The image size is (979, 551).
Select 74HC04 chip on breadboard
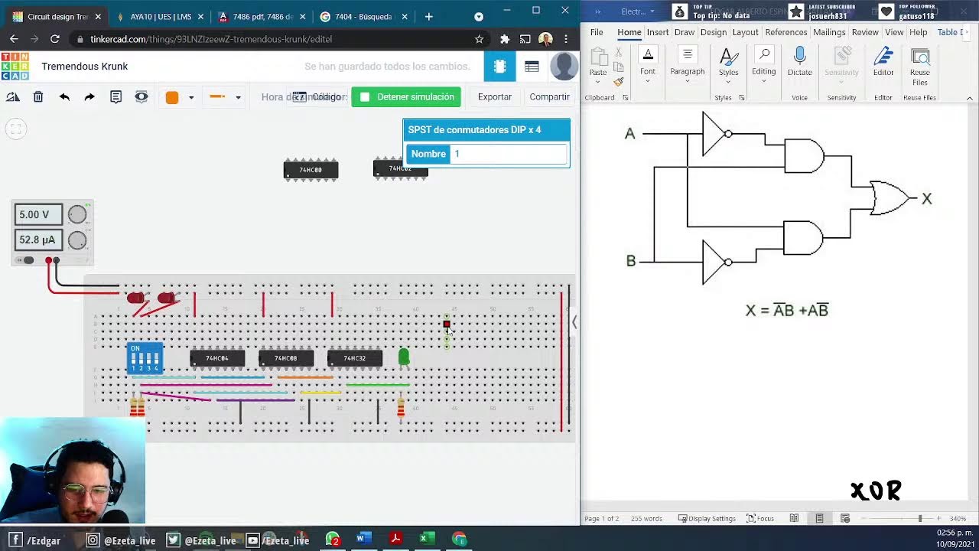click(x=217, y=358)
